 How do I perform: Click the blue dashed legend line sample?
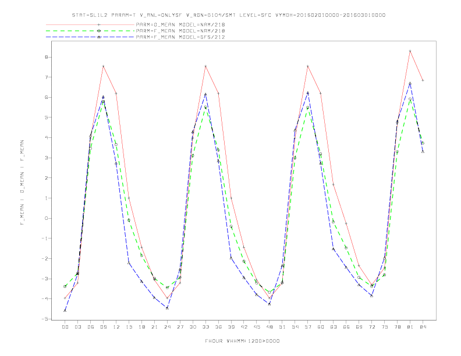(90, 37)
